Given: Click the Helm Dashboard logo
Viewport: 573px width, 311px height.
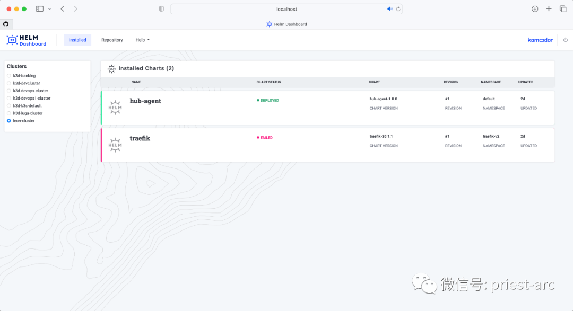Looking at the screenshot, I should (27, 40).
